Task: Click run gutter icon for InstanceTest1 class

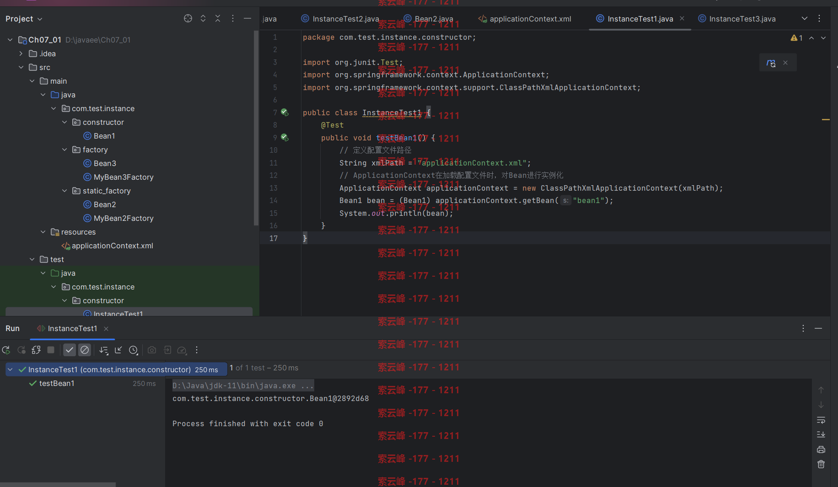Action: (x=285, y=112)
